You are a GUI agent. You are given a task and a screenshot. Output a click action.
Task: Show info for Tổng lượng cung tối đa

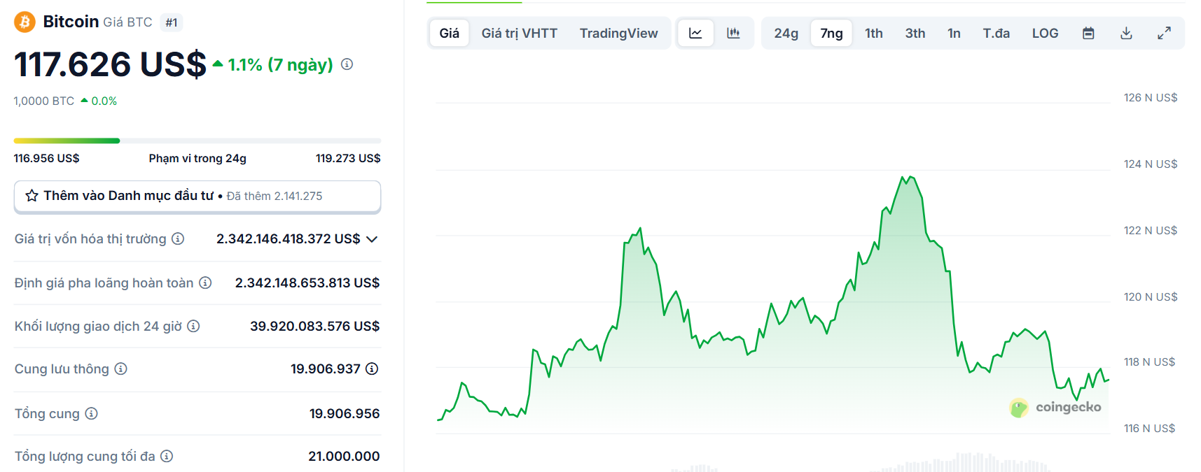(167, 456)
